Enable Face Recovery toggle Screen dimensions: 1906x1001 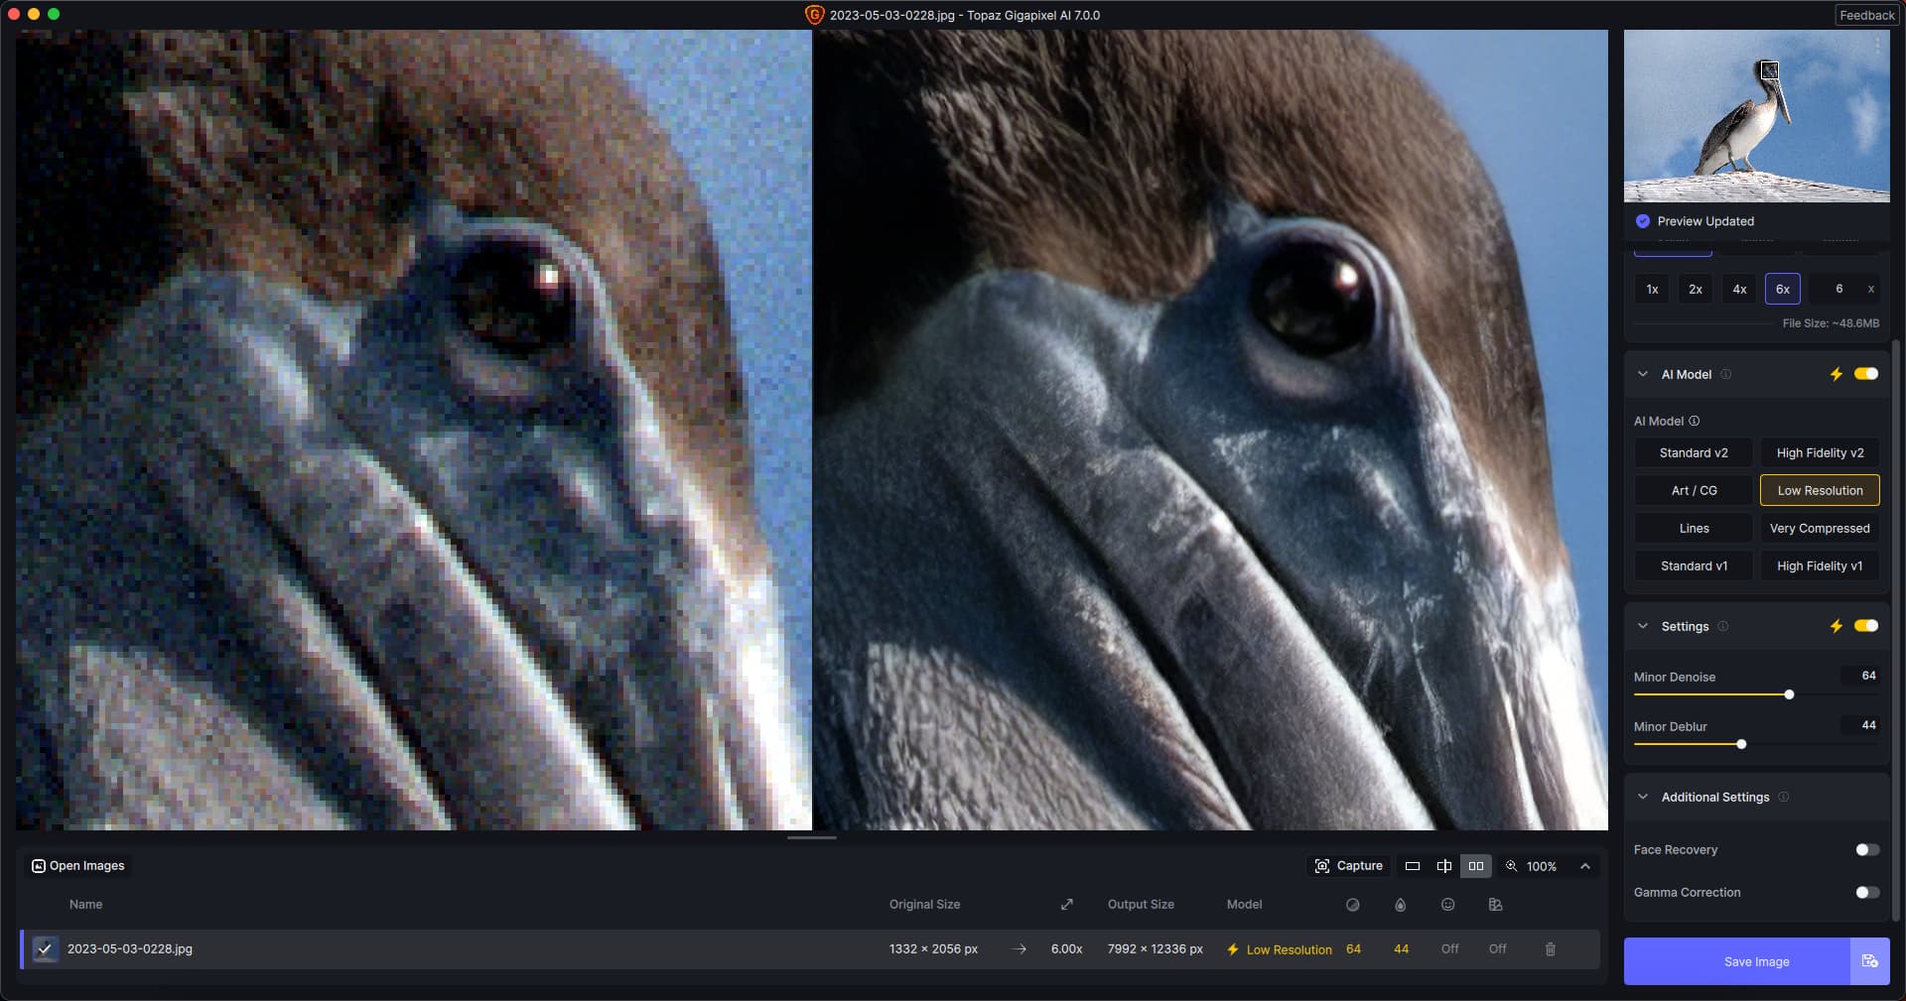1866,850
